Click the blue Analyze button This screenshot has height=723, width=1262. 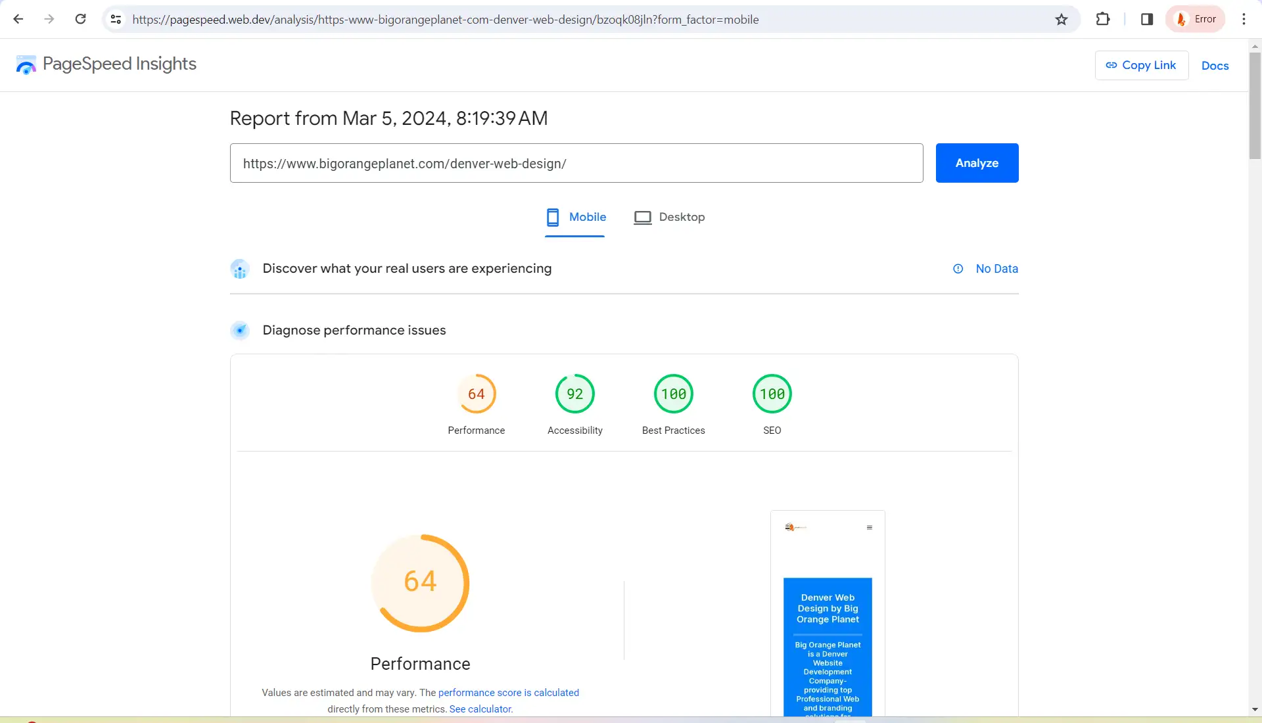(x=977, y=163)
